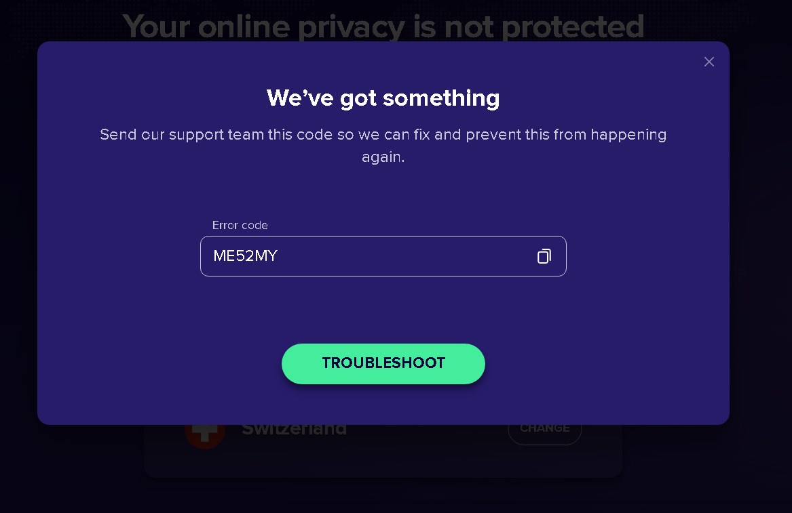Screen dimensions: 792x513
Task: Click the "Your online privacy is not protected" headline
Action: pyautogui.click(x=383, y=27)
